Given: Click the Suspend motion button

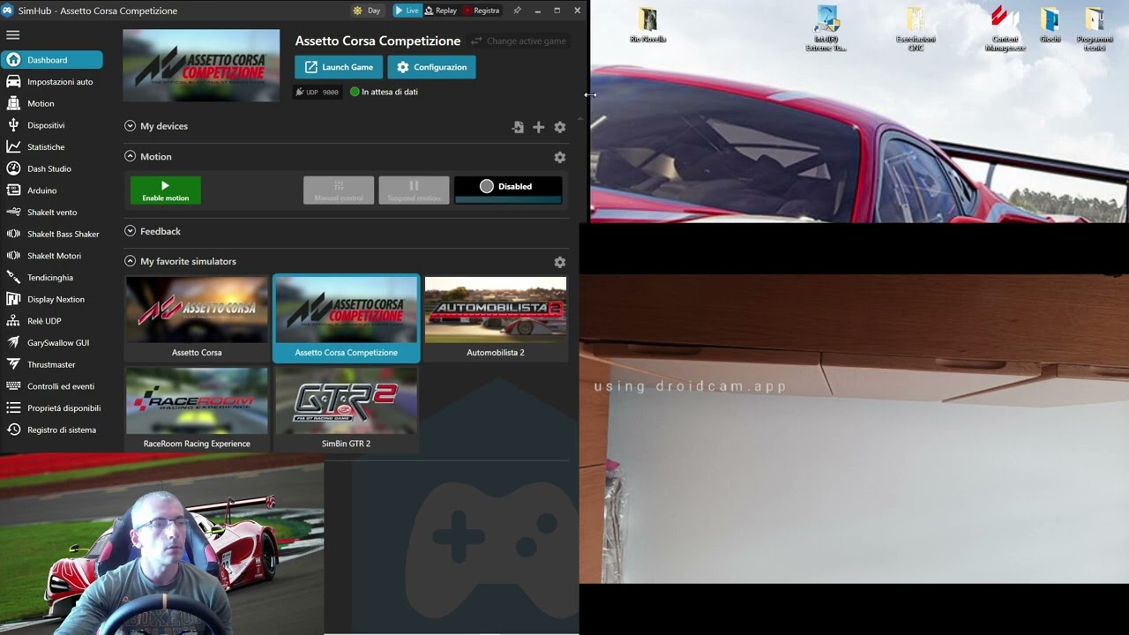Looking at the screenshot, I should [414, 190].
